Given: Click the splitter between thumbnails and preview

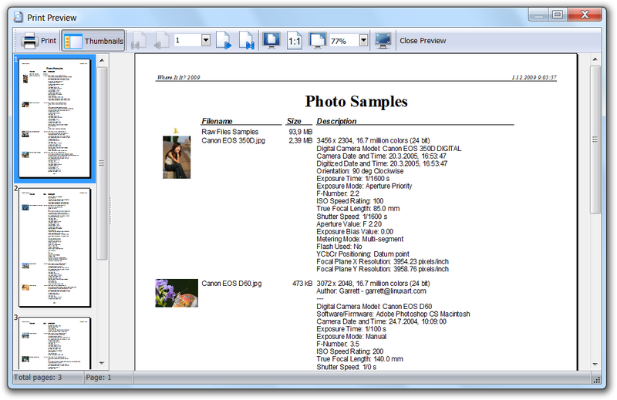Looking at the screenshot, I should 110,211.
